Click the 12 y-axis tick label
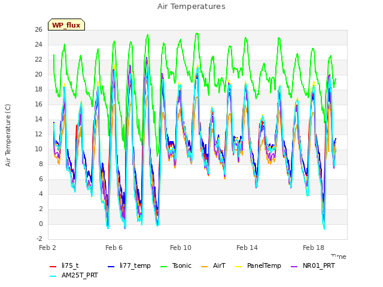The height and width of the screenshot is (287, 383). pyautogui.click(x=38, y=135)
